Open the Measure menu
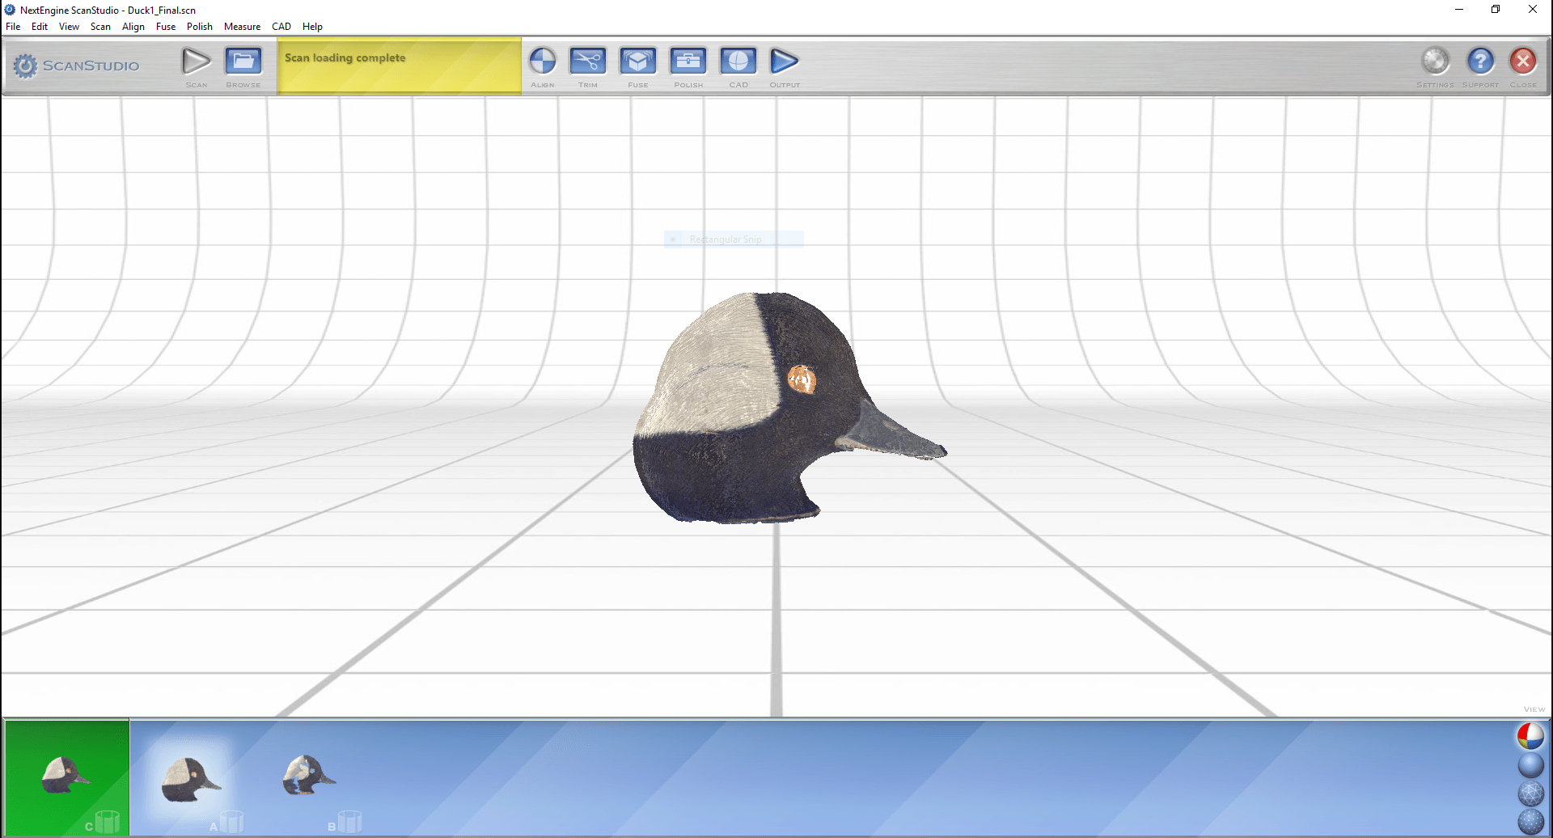1553x838 pixels. point(242,27)
